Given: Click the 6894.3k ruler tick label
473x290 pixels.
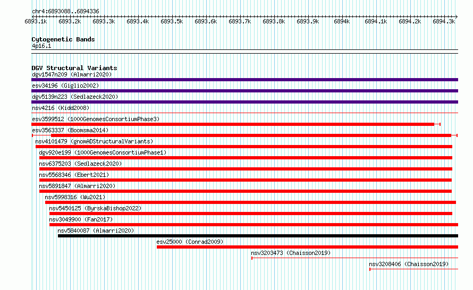Looking at the screenshot, I should [444, 21].
